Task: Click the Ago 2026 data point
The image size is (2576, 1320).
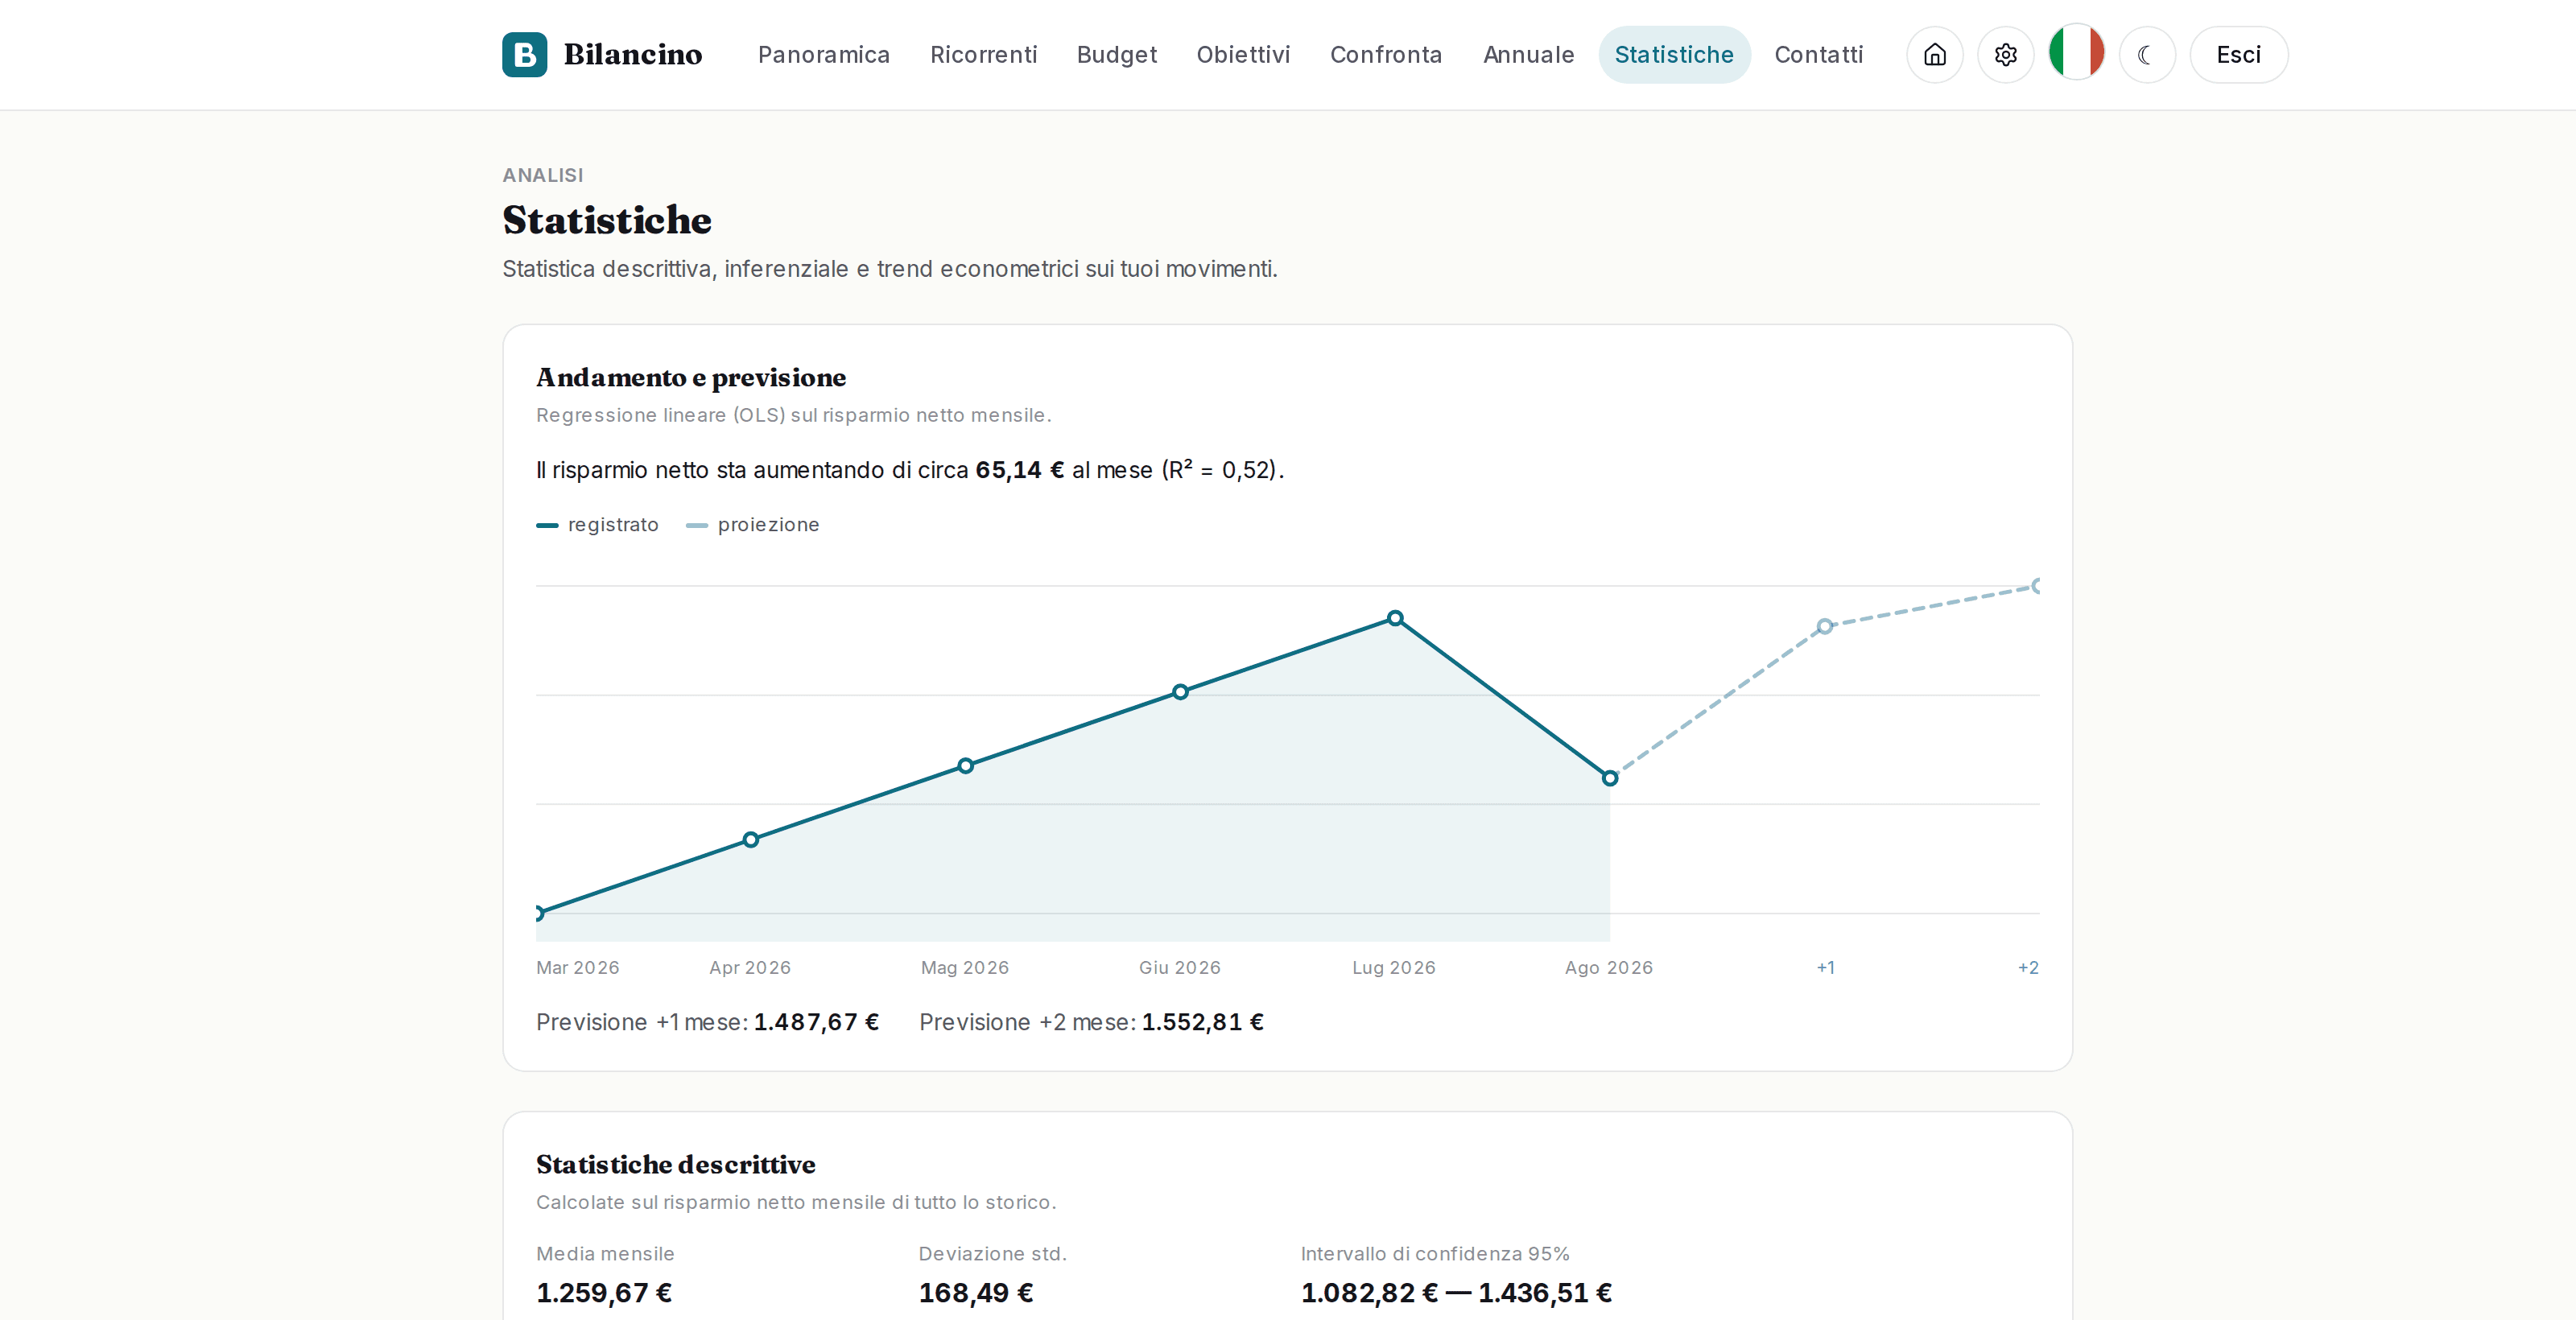Action: (x=1609, y=778)
